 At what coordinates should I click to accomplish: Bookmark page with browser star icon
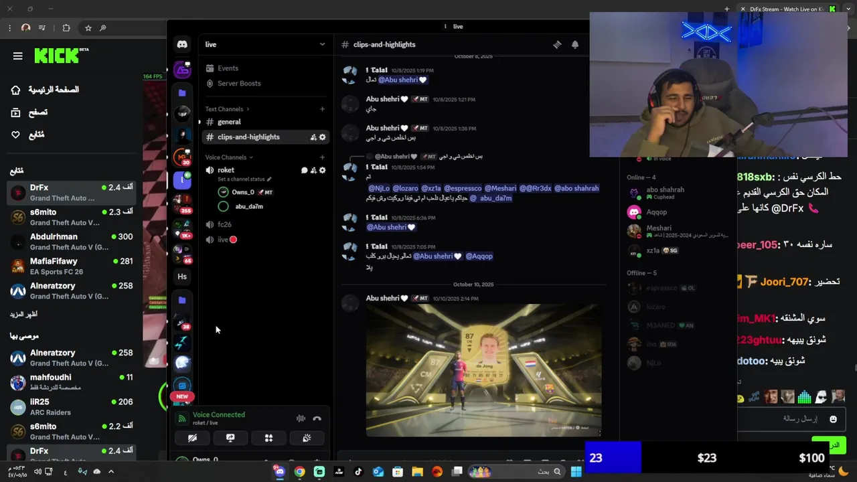[88, 28]
